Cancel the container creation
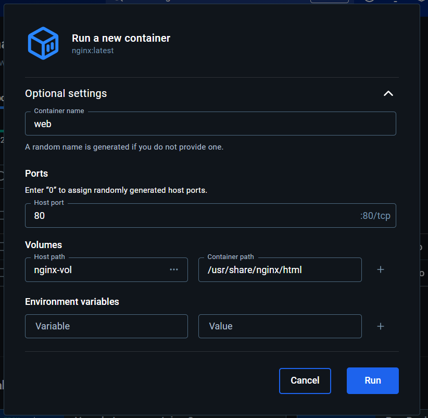 pyautogui.click(x=305, y=380)
